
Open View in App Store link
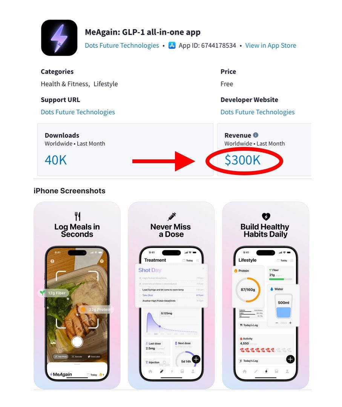click(271, 46)
